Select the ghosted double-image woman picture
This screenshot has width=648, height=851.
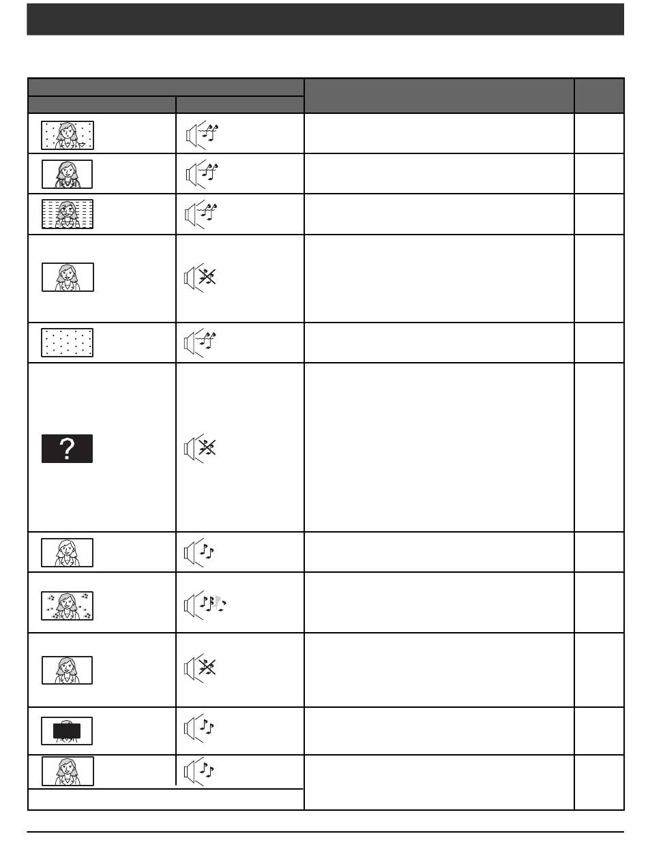(67, 174)
